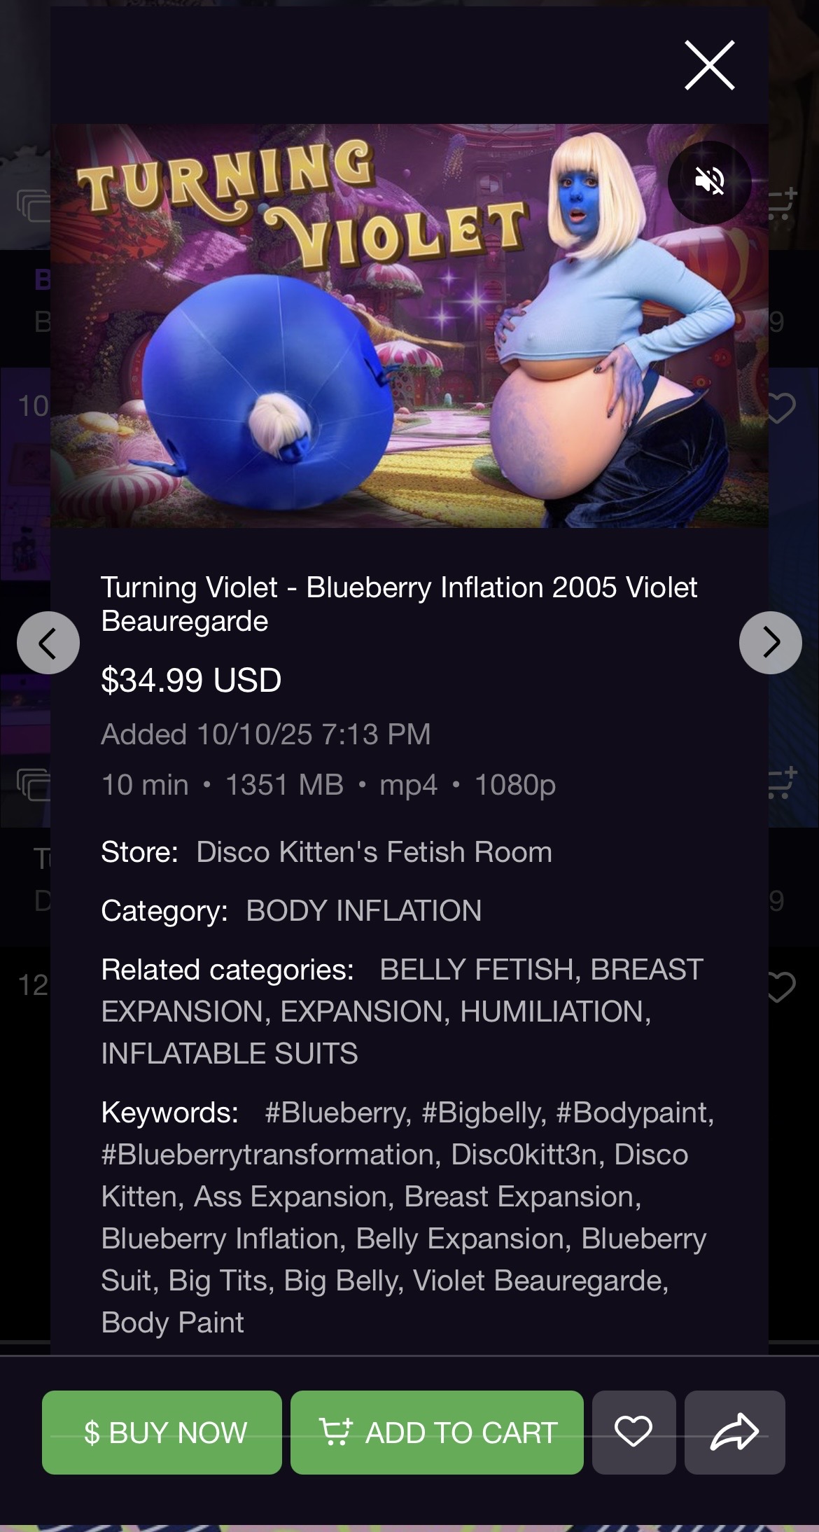Click the Buy Now button
819x1532 pixels.
point(162,1432)
